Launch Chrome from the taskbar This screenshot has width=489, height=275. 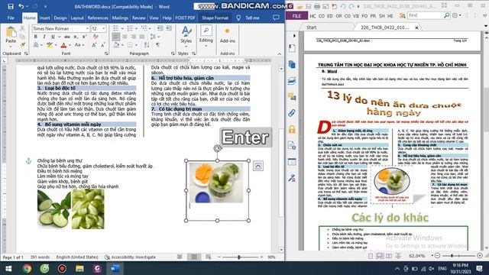pyautogui.click(x=27, y=268)
